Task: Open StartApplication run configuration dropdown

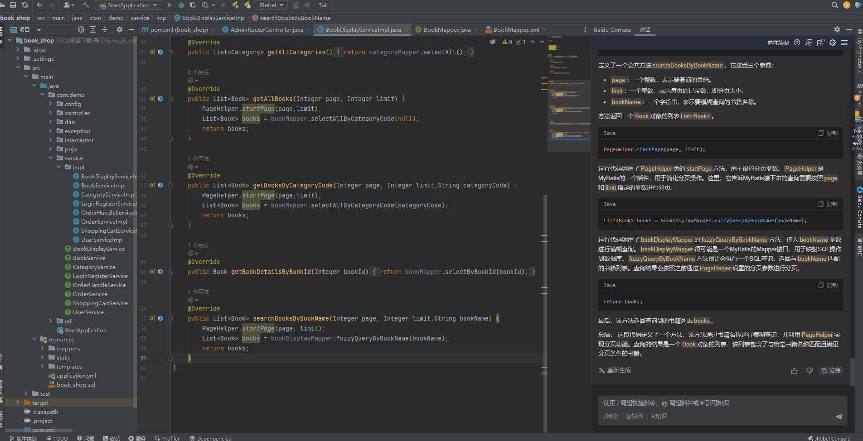Action: coord(128,5)
